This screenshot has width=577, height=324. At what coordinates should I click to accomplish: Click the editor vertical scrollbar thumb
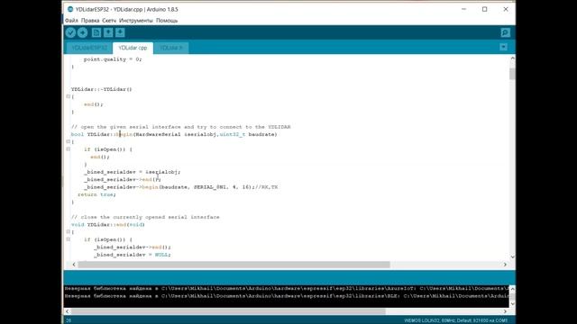click(512, 74)
